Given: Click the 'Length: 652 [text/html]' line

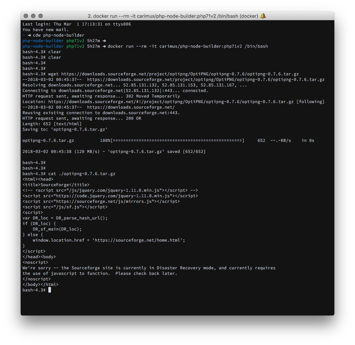Looking at the screenshot, I should tap(52, 124).
